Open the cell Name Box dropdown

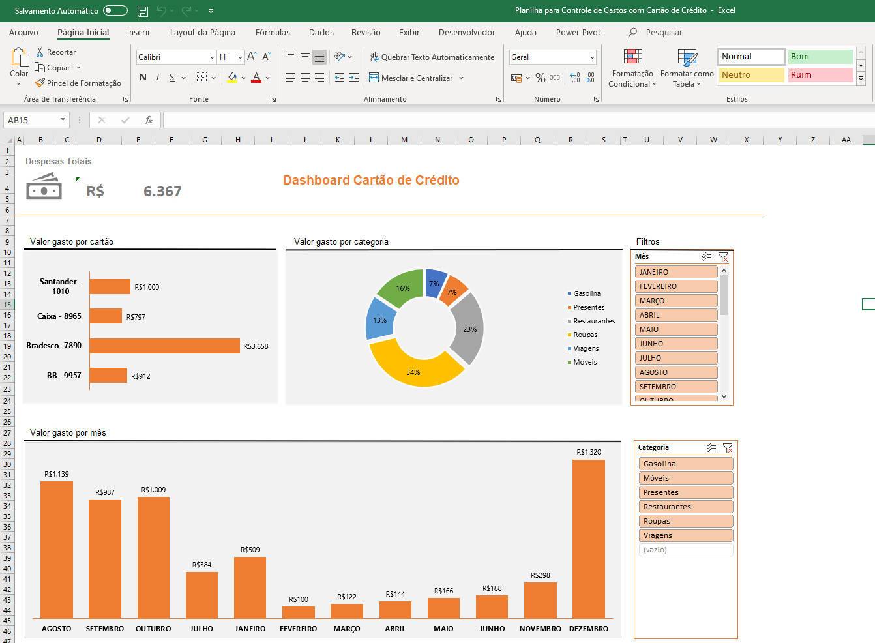(x=63, y=120)
